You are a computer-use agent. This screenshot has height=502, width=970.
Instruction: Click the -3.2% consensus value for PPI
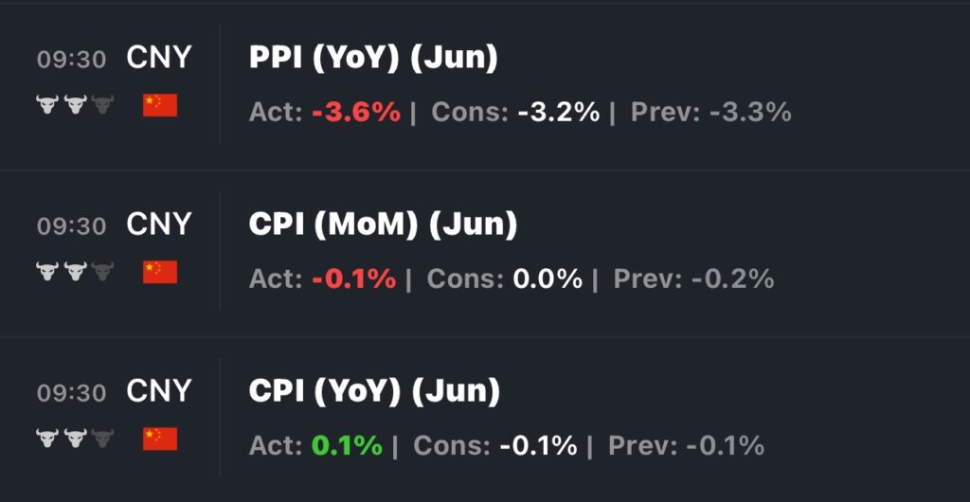(x=558, y=113)
